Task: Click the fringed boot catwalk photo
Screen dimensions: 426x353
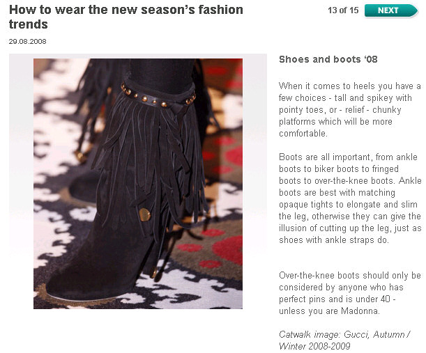Action: click(138, 184)
